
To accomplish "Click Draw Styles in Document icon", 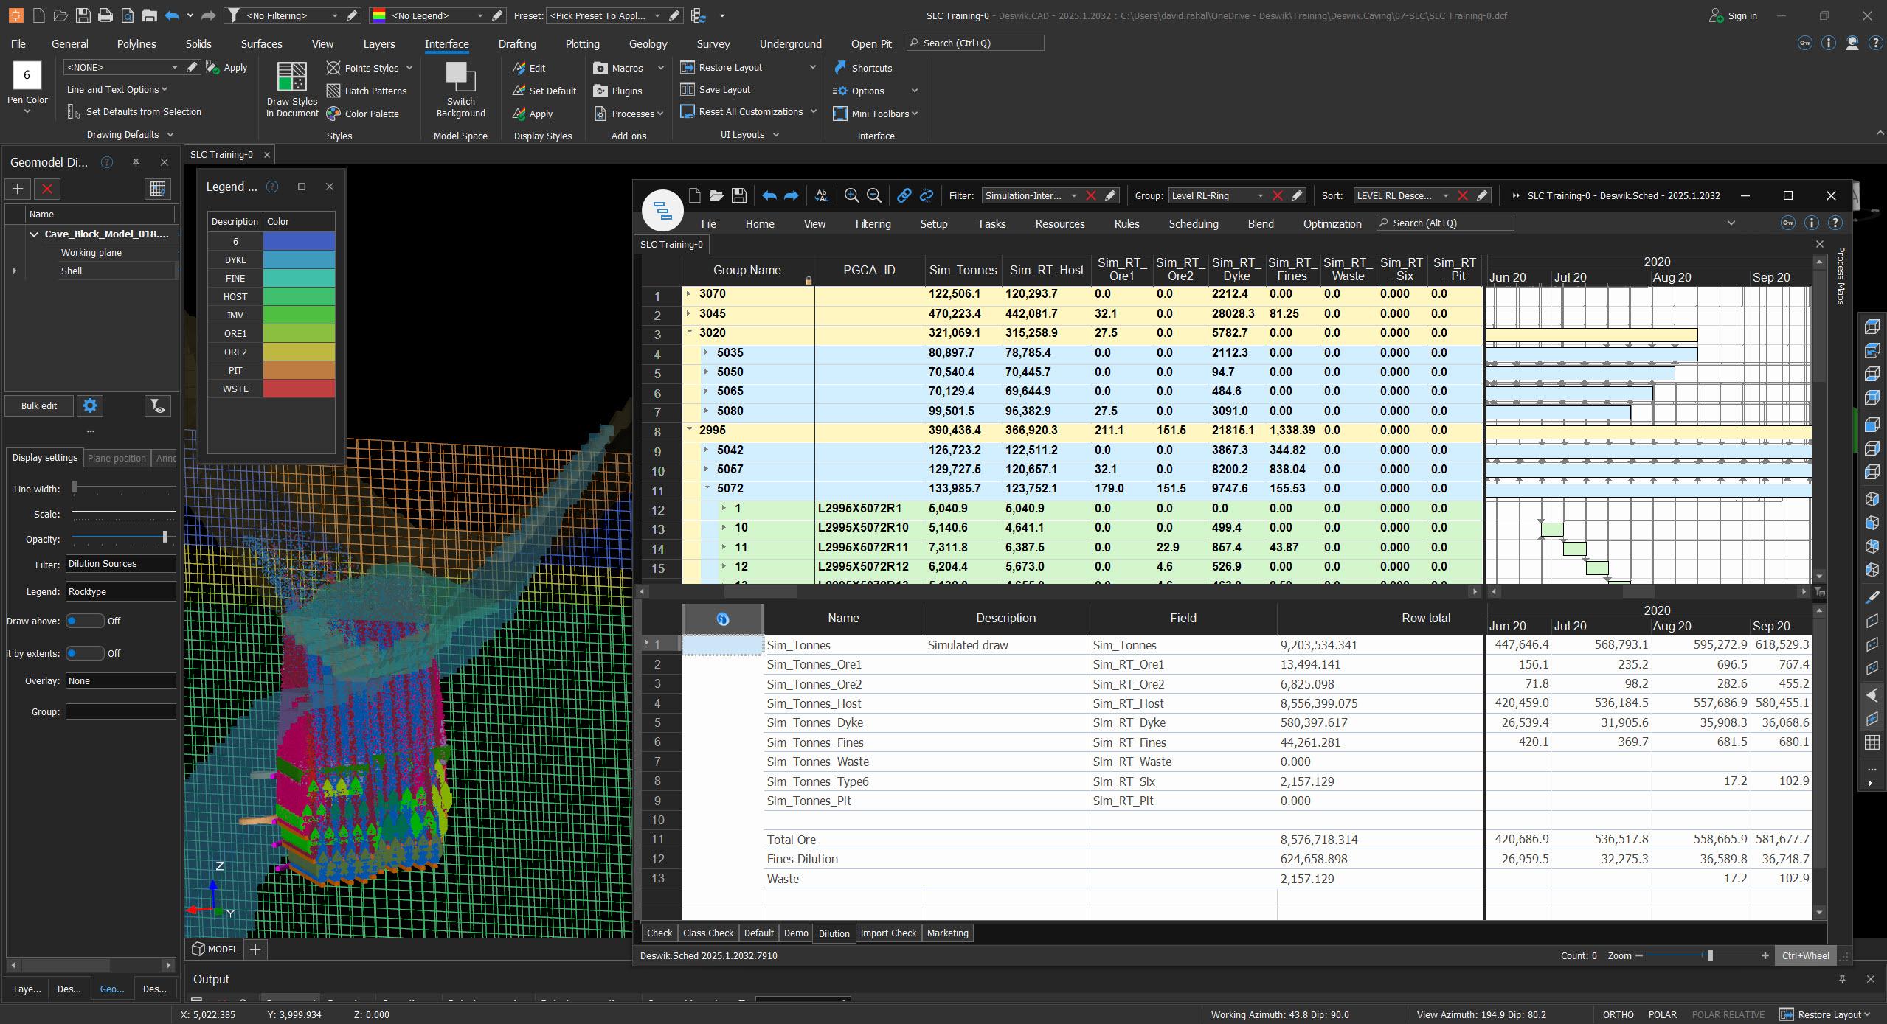I will tap(291, 77).
